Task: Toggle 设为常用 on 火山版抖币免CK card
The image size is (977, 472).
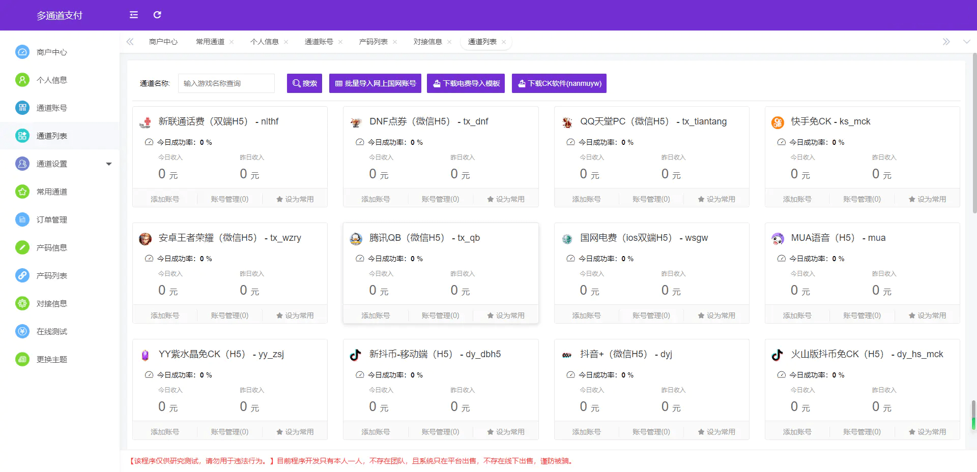Action: click(927, 432)
